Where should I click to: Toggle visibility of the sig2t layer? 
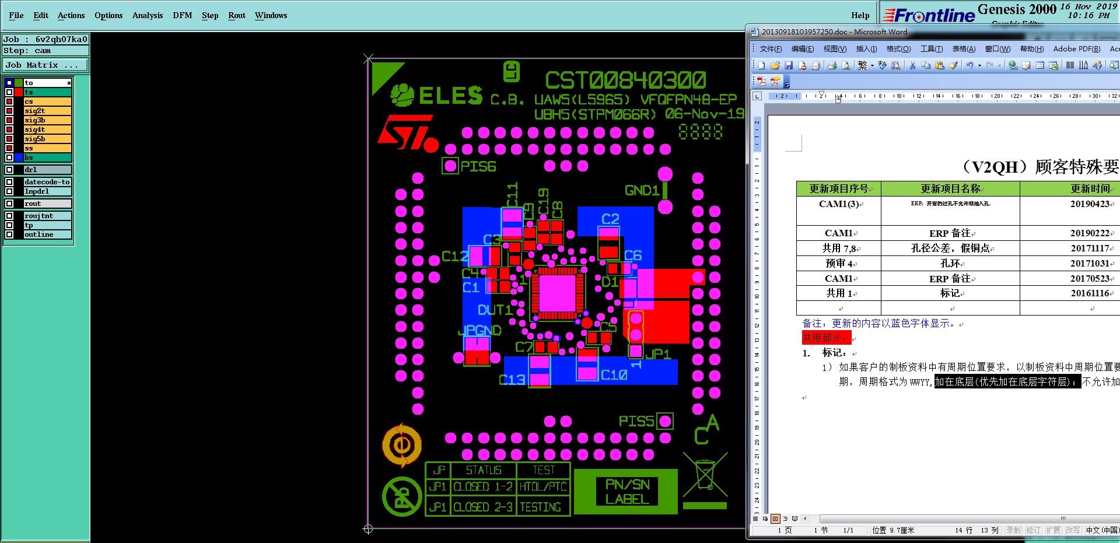tap(9, 111)
